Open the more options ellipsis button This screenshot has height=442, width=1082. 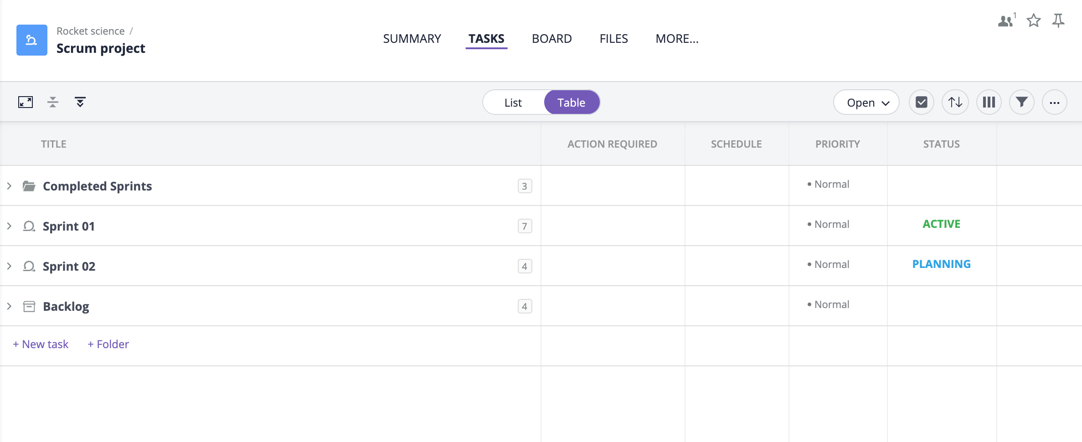point(1055,102)
